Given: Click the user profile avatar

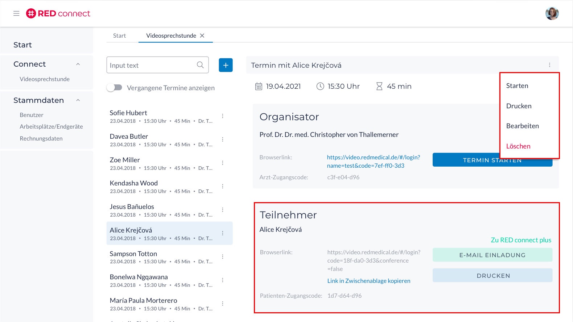Looking at the screenshot, I should pyautogui.click(x=552, y=13).
